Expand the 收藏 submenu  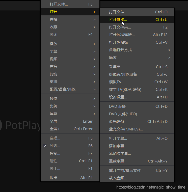(70, 27)
